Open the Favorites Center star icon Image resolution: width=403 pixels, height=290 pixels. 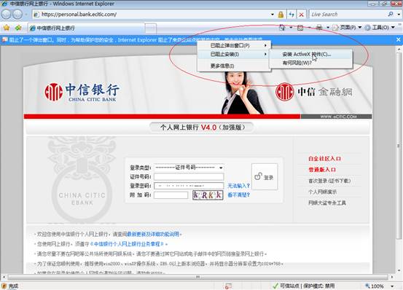pyautogui.click(x=6, y=28)
